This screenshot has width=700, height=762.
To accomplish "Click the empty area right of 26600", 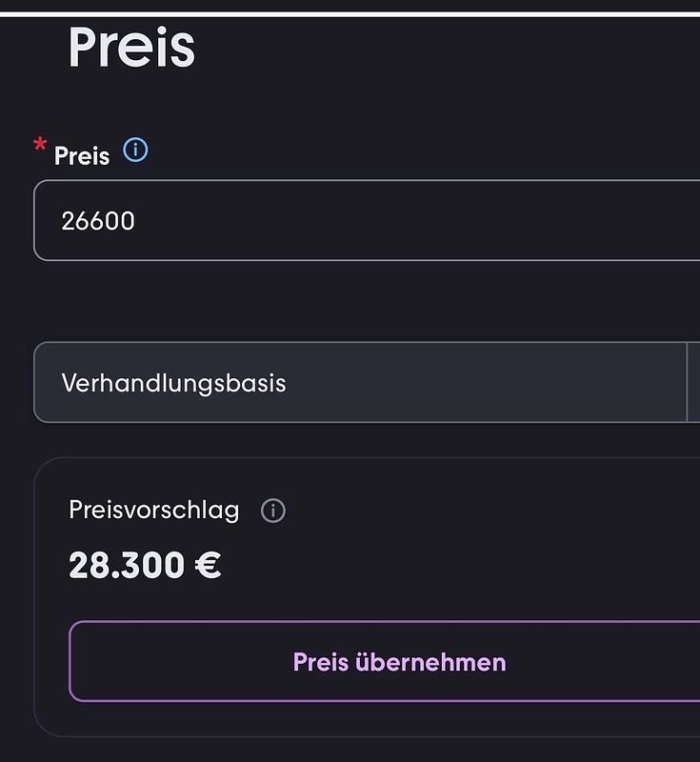I will tap(429, 221).
